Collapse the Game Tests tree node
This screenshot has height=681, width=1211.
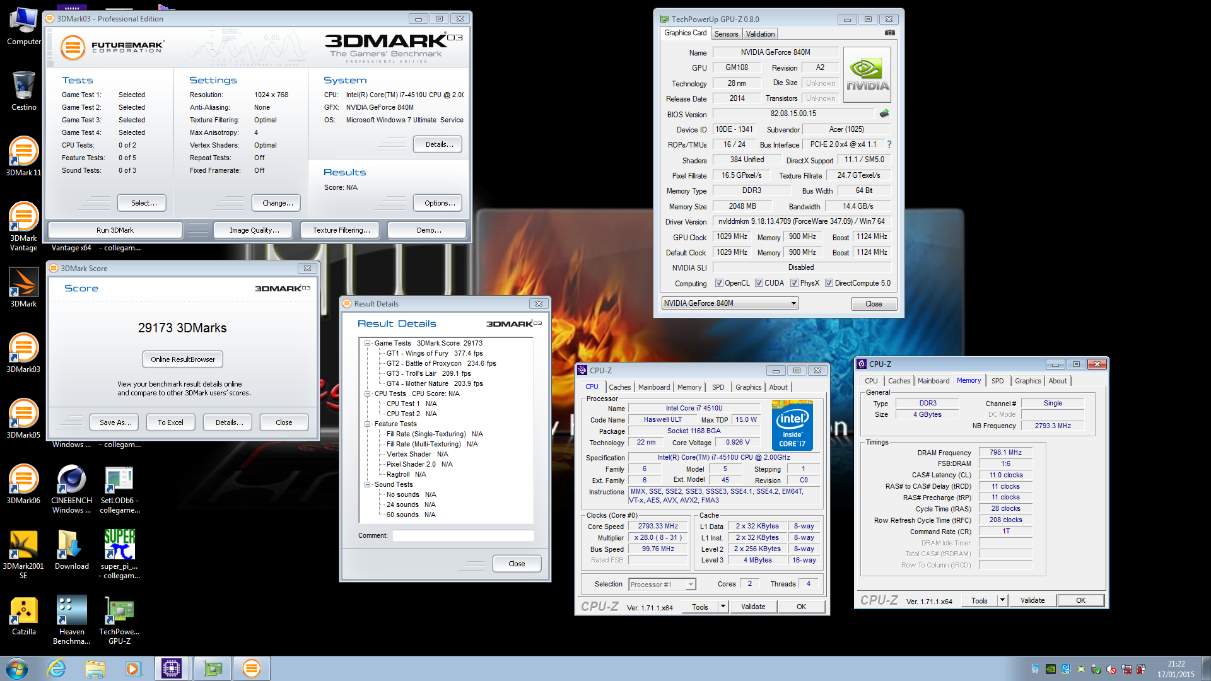coord(368,344)
